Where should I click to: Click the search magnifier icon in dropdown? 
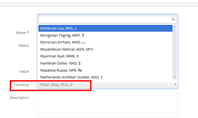pyautogui.click(x=173, y=19)
